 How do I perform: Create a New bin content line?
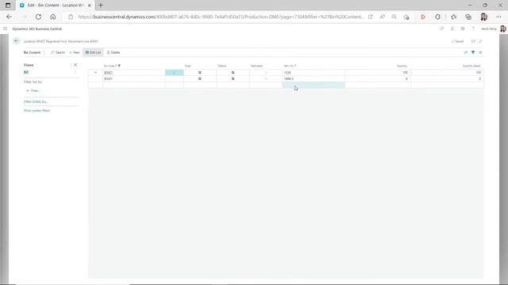[x=75, y=52]
